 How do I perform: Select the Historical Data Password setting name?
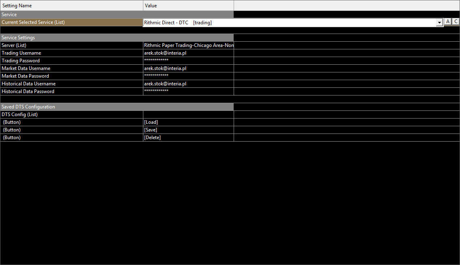[x=72, y=91]
